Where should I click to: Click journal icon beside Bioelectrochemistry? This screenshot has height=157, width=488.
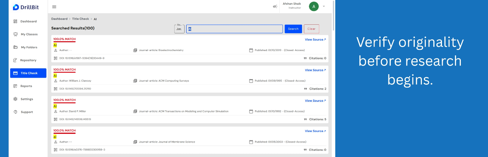[x=135, y=50]
